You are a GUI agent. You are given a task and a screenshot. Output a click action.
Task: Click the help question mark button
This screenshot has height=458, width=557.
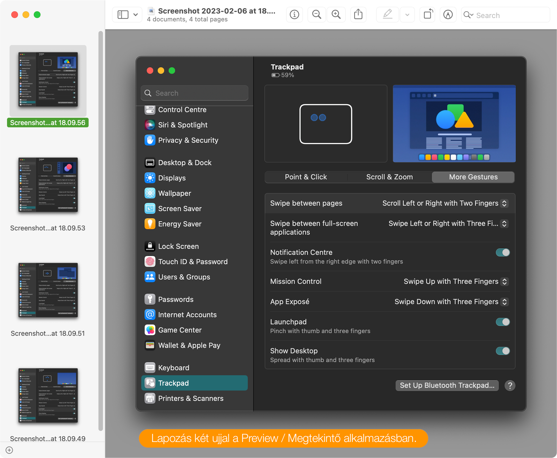click(510, 385)
